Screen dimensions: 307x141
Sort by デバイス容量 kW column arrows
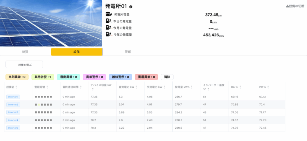click(x=93, y=89)
